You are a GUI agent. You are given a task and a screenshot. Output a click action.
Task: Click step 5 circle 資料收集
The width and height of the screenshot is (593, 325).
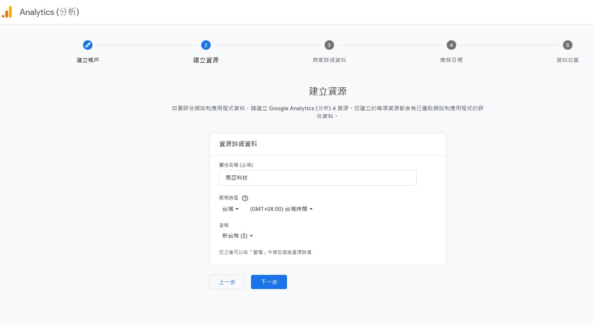(x=567, y=45)
